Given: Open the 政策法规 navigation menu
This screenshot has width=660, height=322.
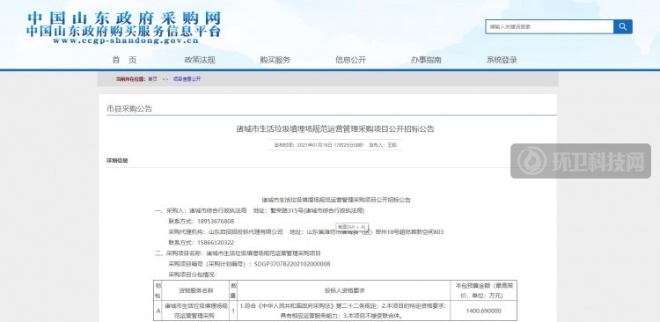Looking at the screenshot, I should pyautogui.click(x=200, y=60).
